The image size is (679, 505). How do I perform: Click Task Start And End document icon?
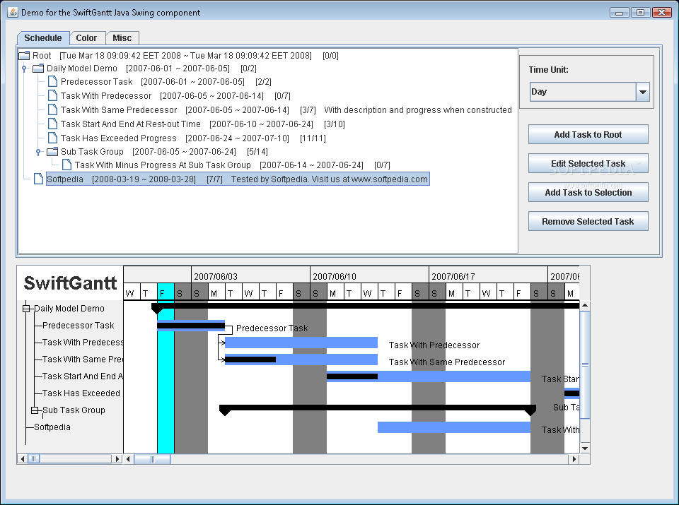click(52, 124)
